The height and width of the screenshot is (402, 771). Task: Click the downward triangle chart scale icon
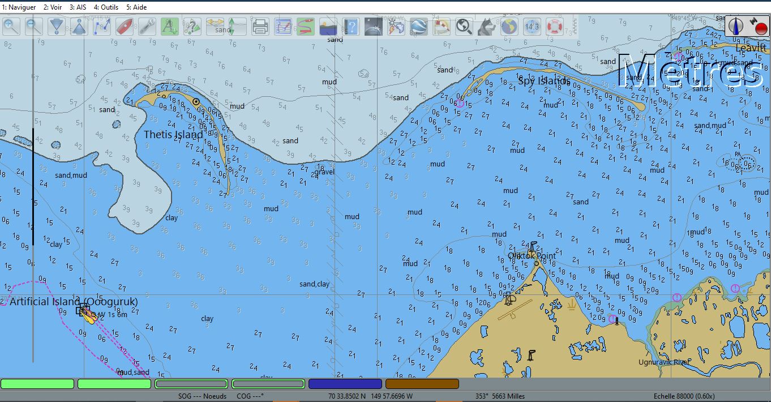[x=57, y=27]
